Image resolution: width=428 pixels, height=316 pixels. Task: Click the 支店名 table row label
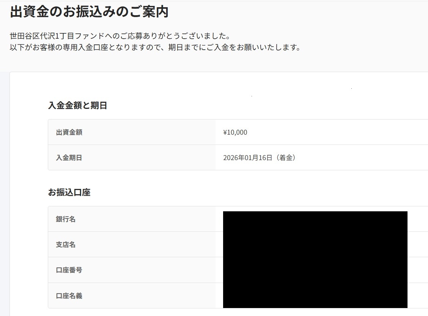pyautogui.click(x=66, y=244)
